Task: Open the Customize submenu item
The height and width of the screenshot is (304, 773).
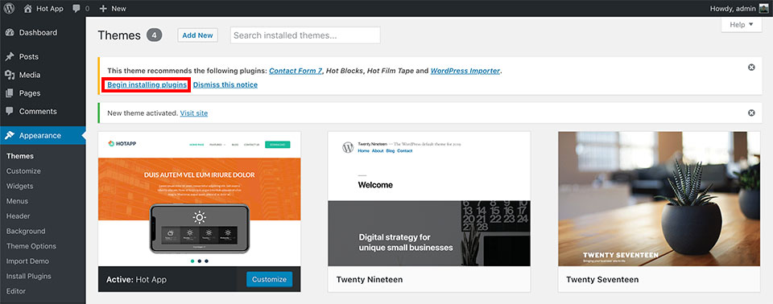Action: (23, 171)
